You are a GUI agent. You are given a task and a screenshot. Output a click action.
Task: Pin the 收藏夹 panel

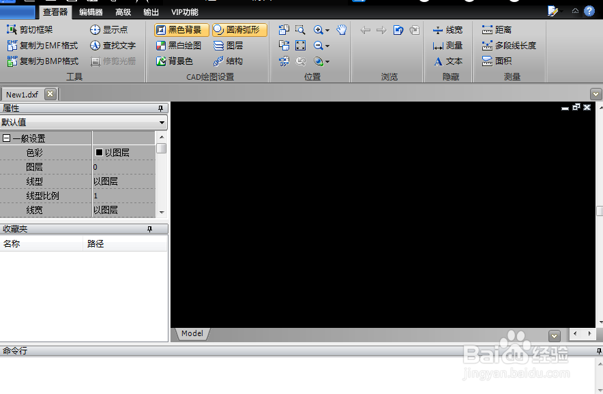(150, 229)
